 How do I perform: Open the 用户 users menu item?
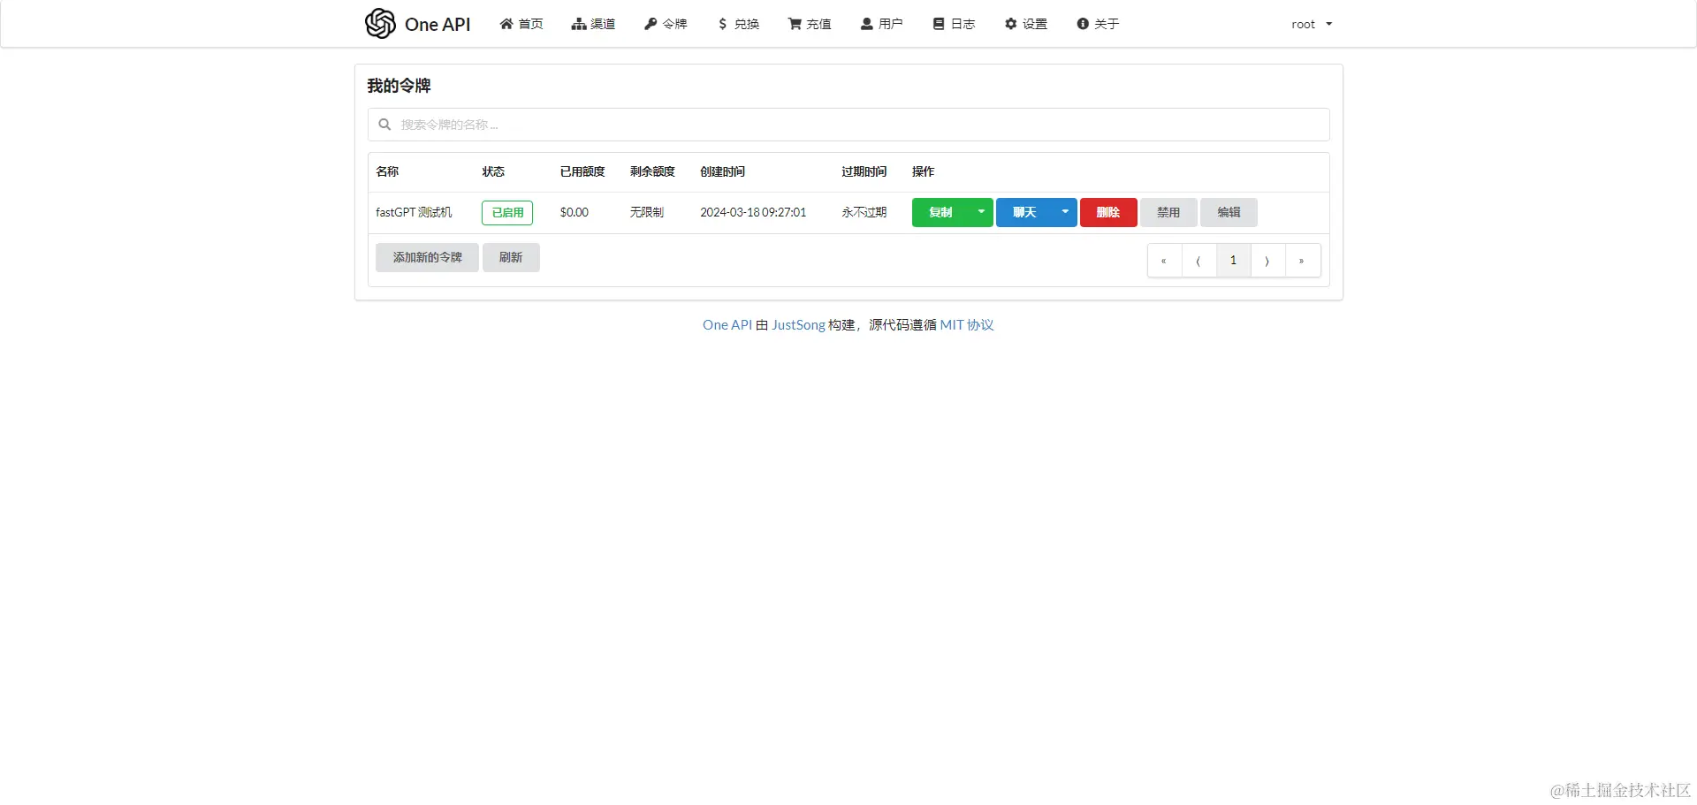pos(882,24)
